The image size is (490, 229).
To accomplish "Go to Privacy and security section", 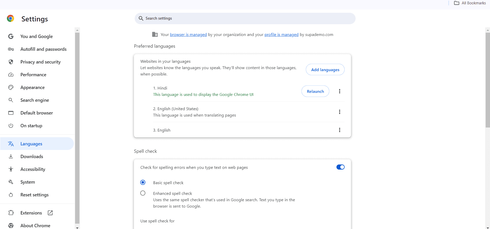I will tap(37, 62).
